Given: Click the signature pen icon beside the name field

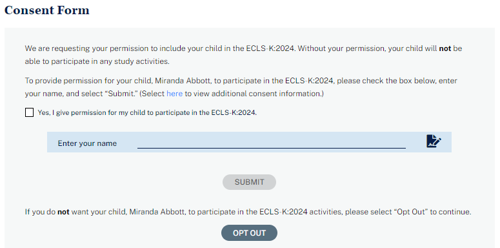Looking at the screenshot, I should point(434,141).
